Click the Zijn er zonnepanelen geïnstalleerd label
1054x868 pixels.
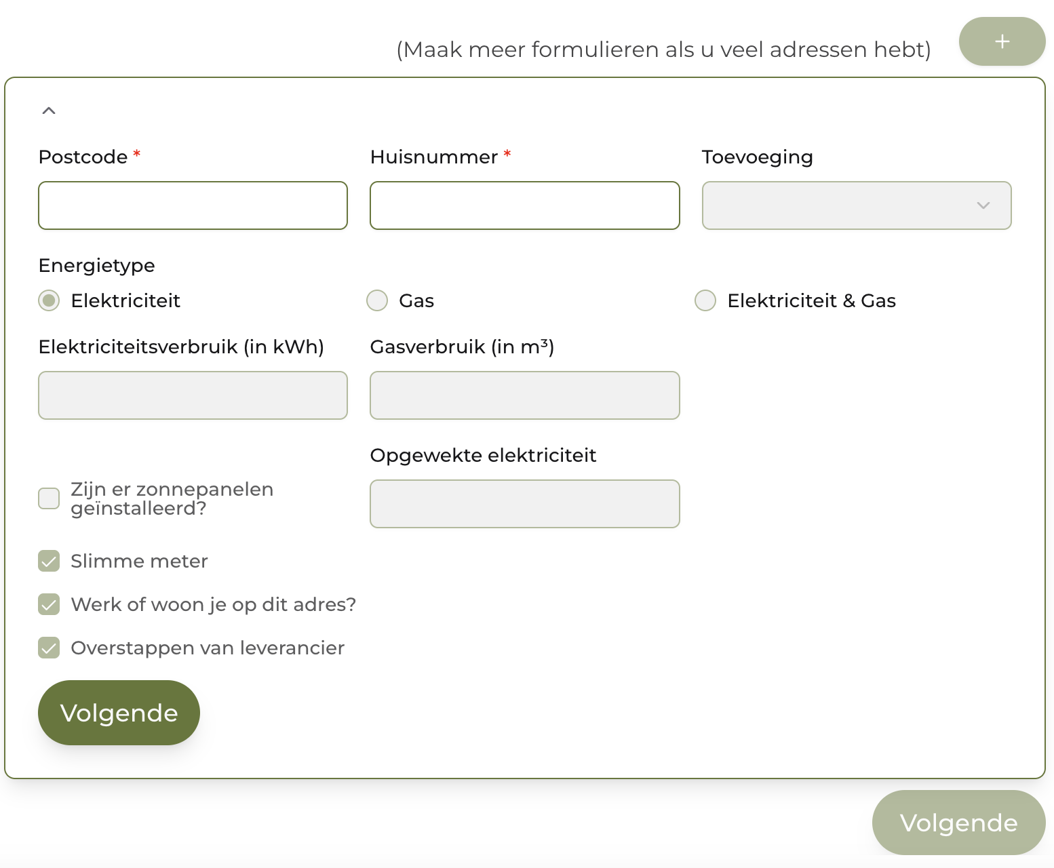coord(172,498)
